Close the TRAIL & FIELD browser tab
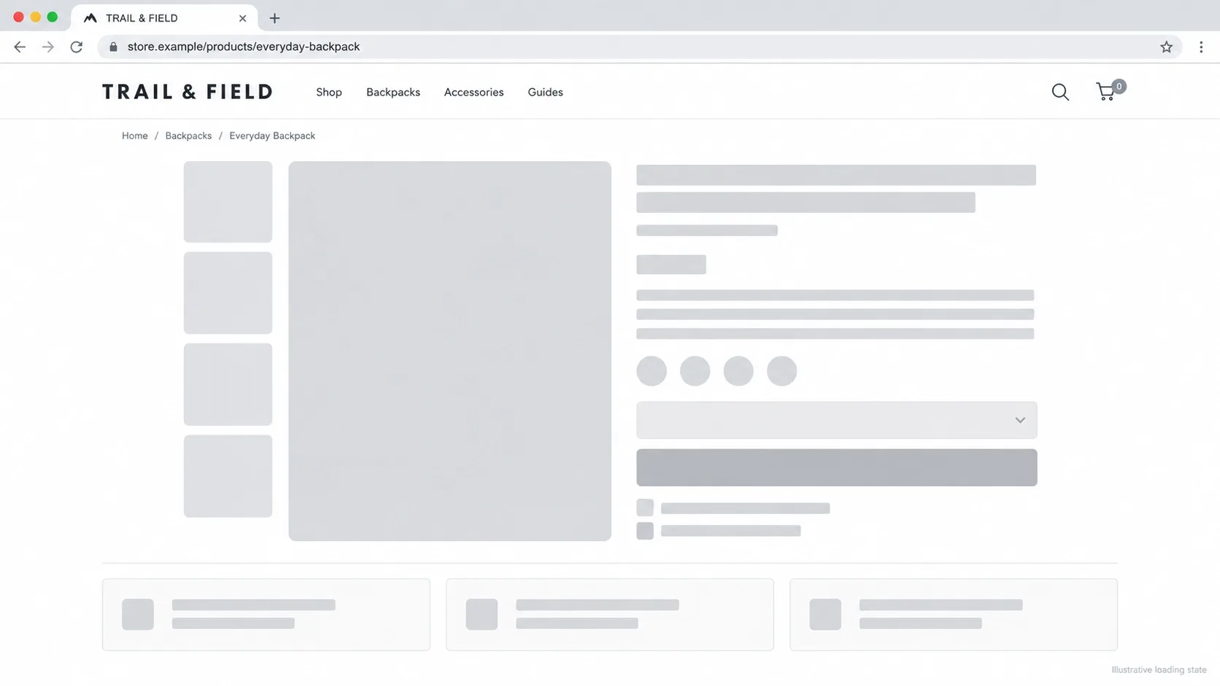The image size is (1220, 686). pyautogui.click(x=242, y=18)
